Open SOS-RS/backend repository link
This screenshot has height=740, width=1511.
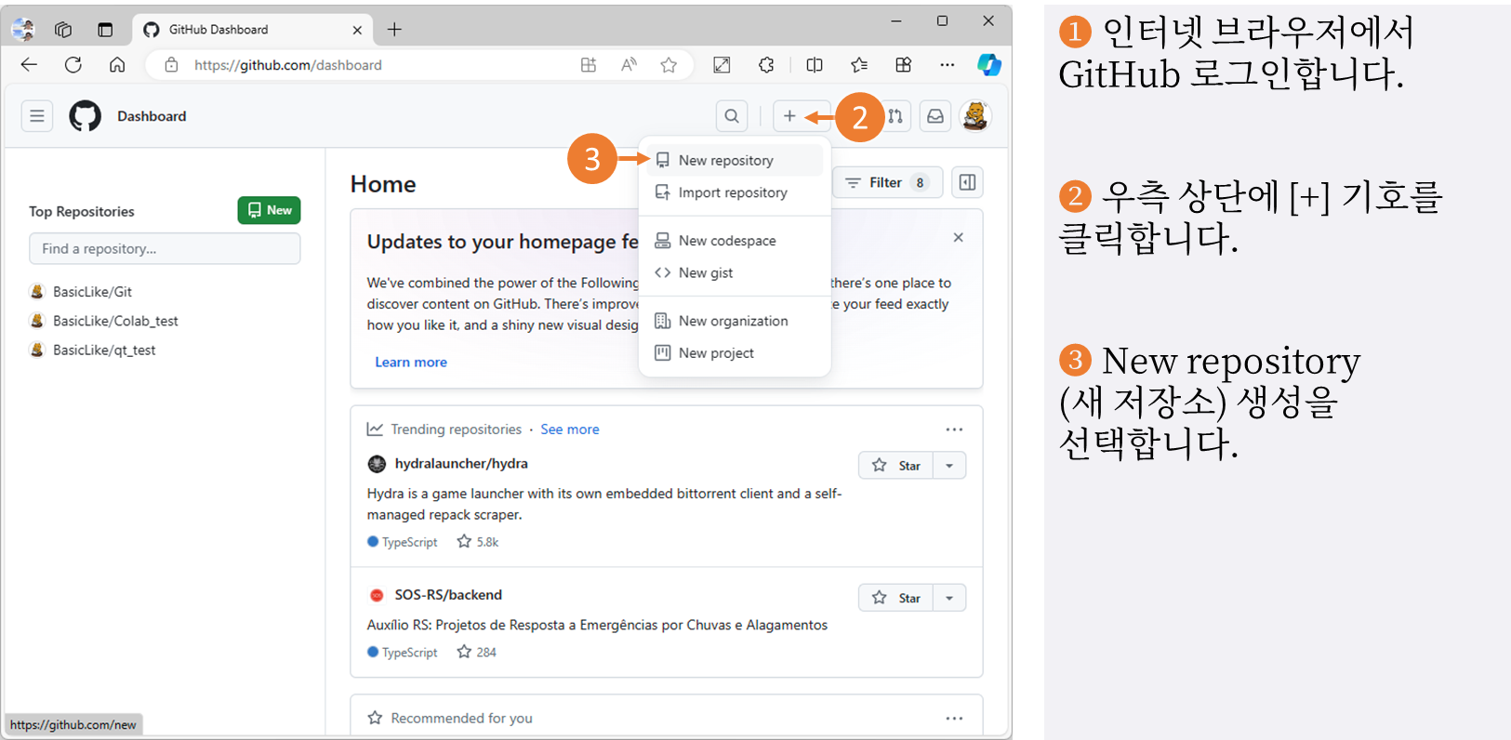coord(448,595)
